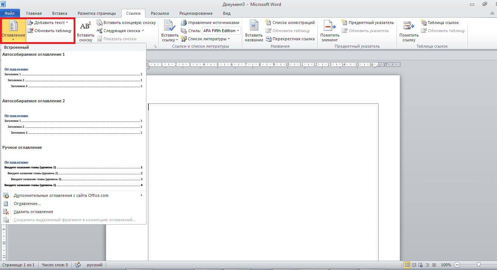This screenshot has width=497, height=270.
Task: Choose Удалить оглавление from the menu
Action: 73,212
